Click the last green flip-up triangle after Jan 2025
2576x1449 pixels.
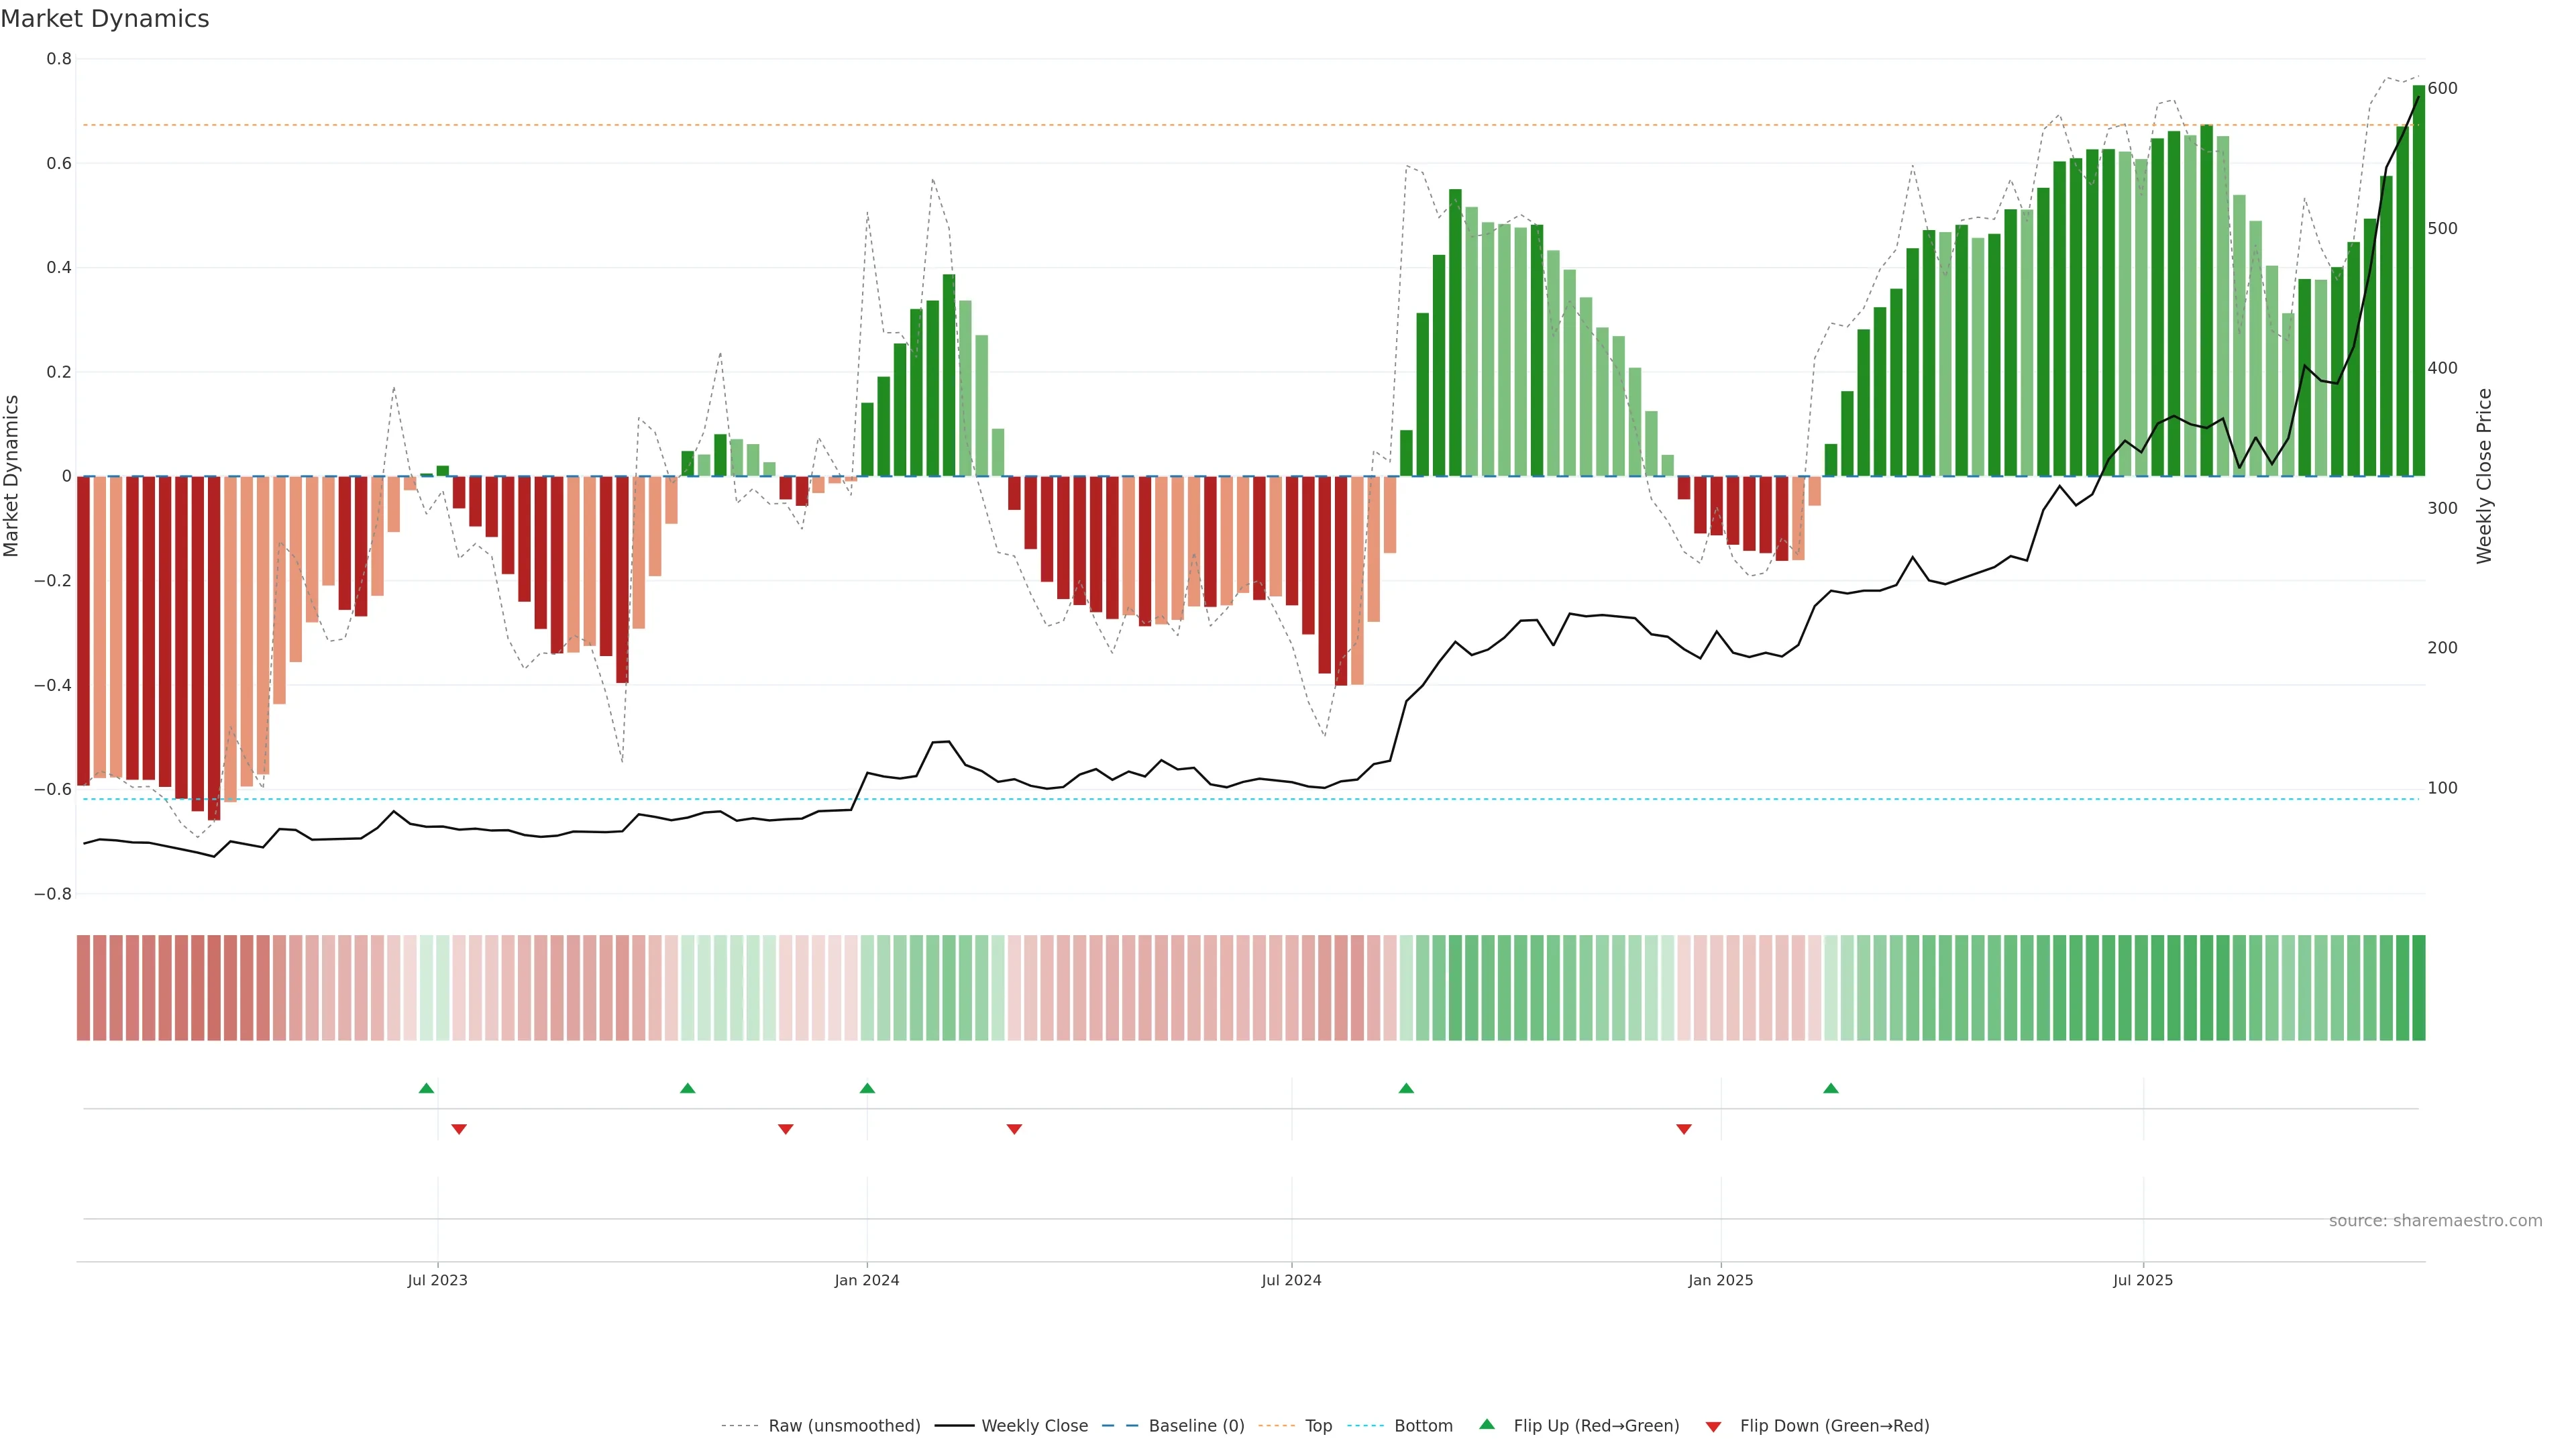[1830, 1088]
